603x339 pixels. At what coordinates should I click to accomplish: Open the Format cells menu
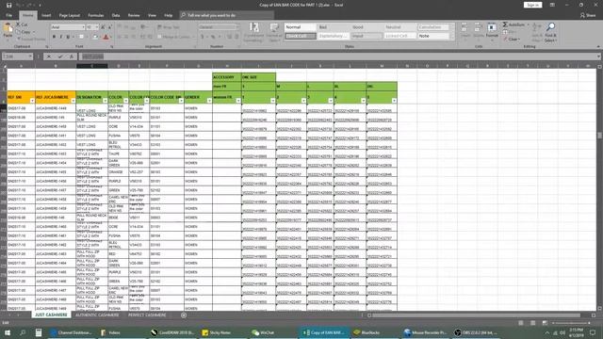492,31
